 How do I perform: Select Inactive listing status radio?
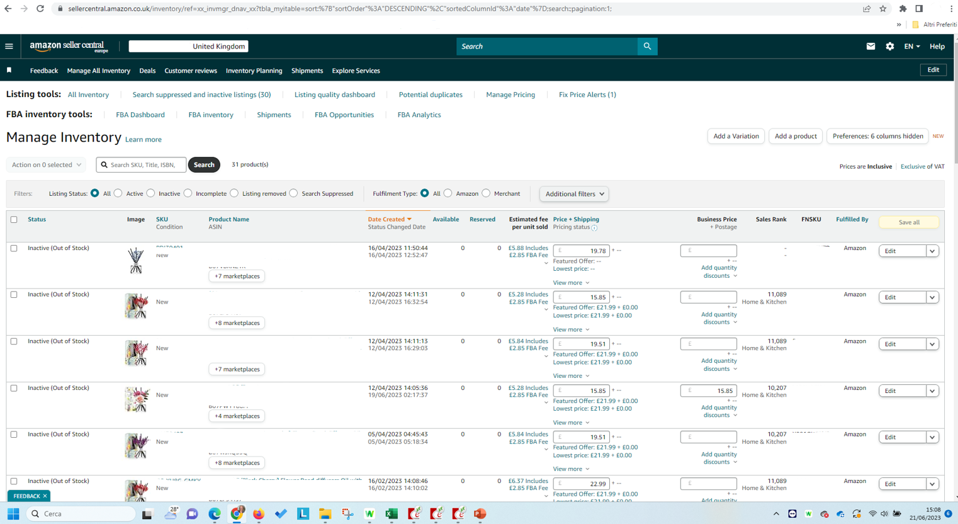[x=151, y=193]
